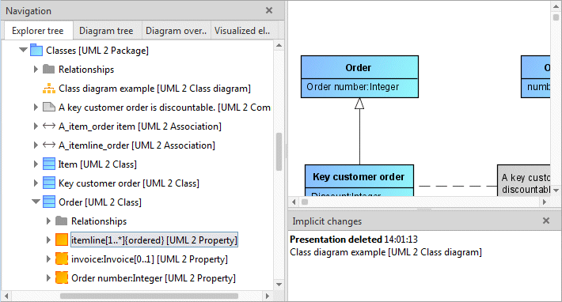Image resolution: width=562 pixels, height=302 pixels.
Task: Click tree vertical scrollbar down arrow
Action: point(279,285)
